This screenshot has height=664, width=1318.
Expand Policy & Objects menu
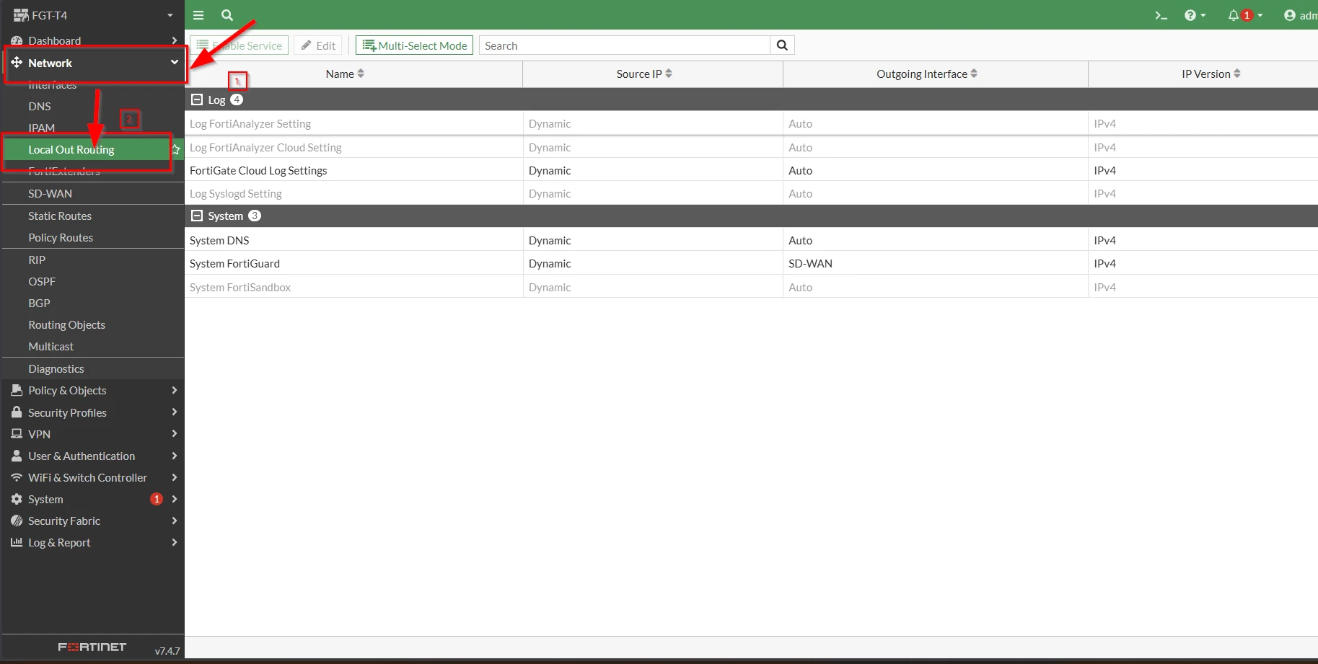[92, 390]
